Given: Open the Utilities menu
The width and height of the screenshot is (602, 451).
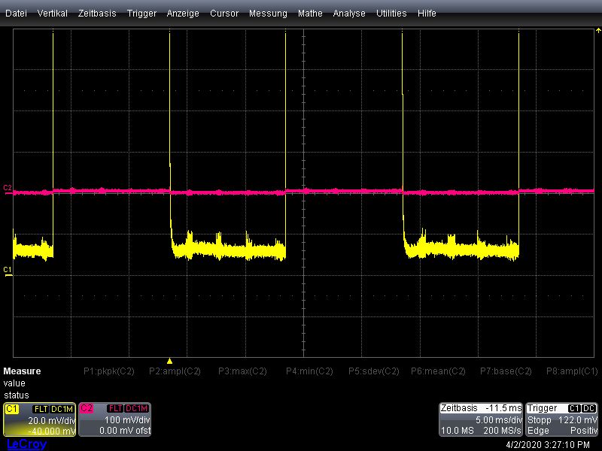Looking at the screenshot, I should pos(391,14).
